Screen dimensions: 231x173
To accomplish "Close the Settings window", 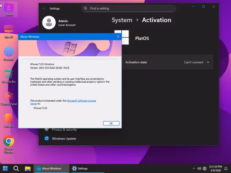I will tap(214, 7).
